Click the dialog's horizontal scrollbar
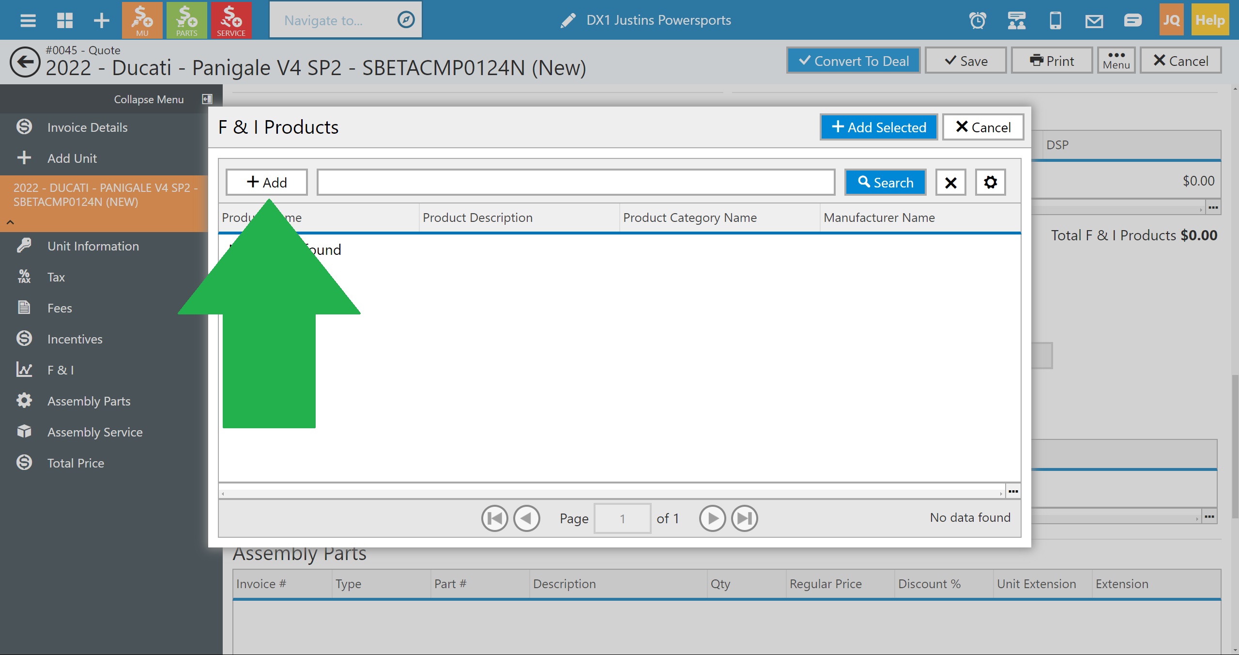1239x655 pixels. pos(611,493)
